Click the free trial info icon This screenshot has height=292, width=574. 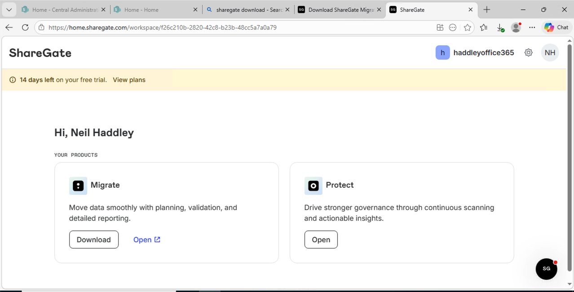[x=13, y=80]
